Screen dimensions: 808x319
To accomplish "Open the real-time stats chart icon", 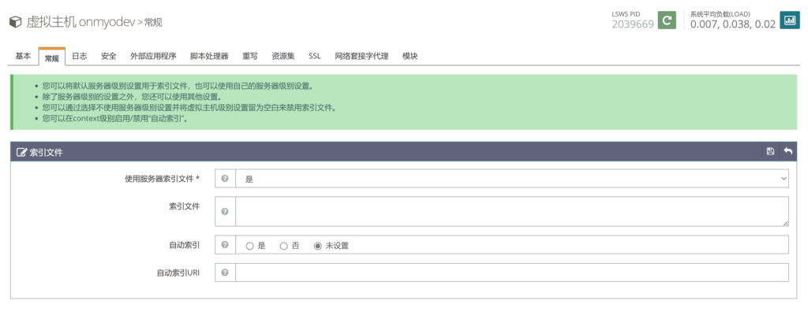I will click(789, 20).
